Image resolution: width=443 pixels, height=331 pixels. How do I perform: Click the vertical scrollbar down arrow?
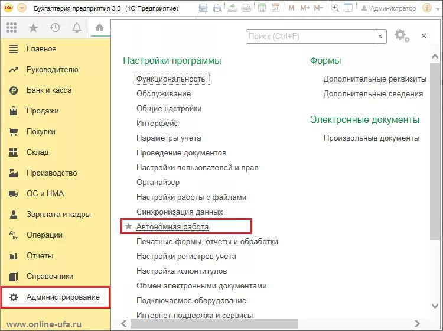click(x=435, y=306)
